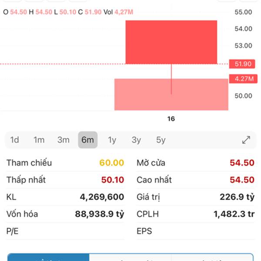Tap the Giá trị value 226.9 tỷ

[237, 197]
